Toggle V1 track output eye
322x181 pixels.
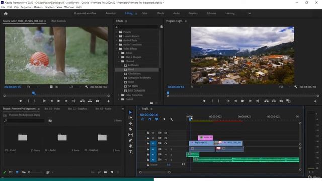pyautogui.click(x=166, y=143)
